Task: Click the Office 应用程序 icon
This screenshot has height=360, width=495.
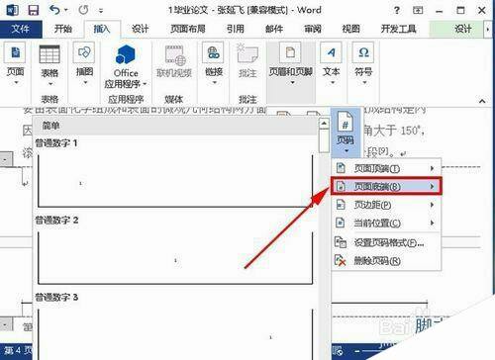Action: pos(126,54)
